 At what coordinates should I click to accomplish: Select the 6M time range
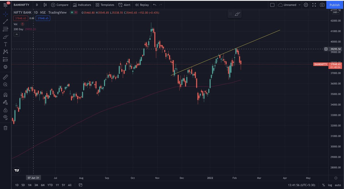pos(43,185)
